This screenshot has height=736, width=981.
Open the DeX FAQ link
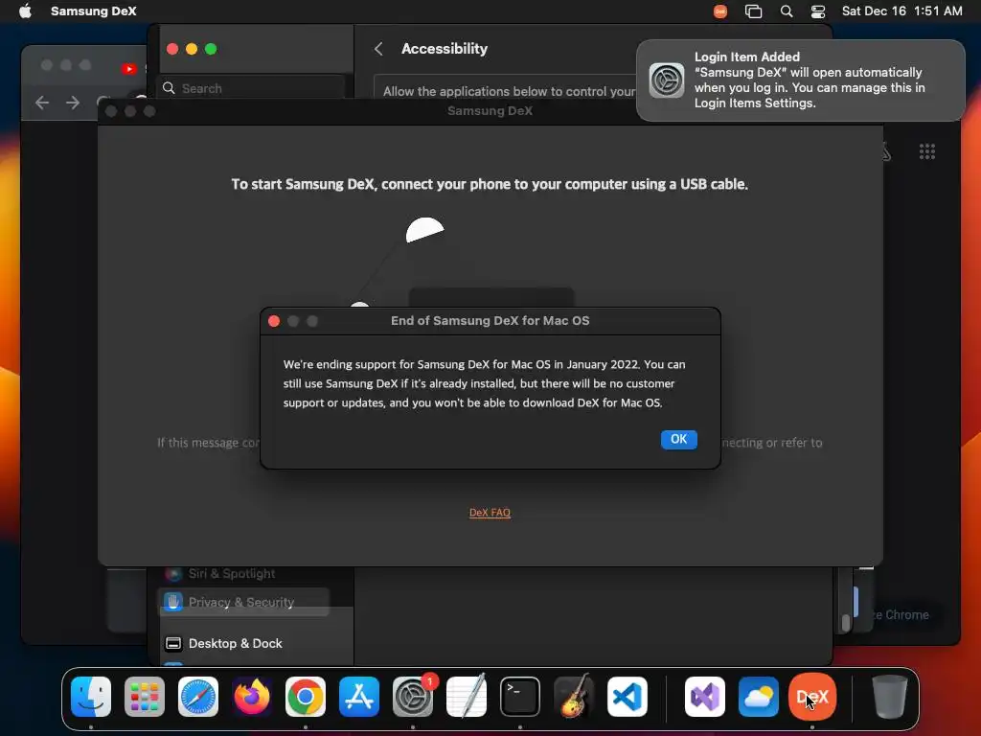[x=490, y=513]
